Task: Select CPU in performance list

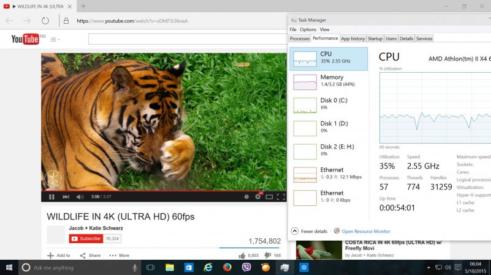Action: pos(329,59)
